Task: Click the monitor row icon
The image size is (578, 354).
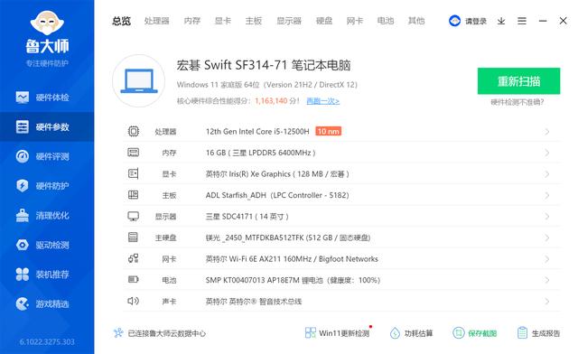Action: [134, 216]
